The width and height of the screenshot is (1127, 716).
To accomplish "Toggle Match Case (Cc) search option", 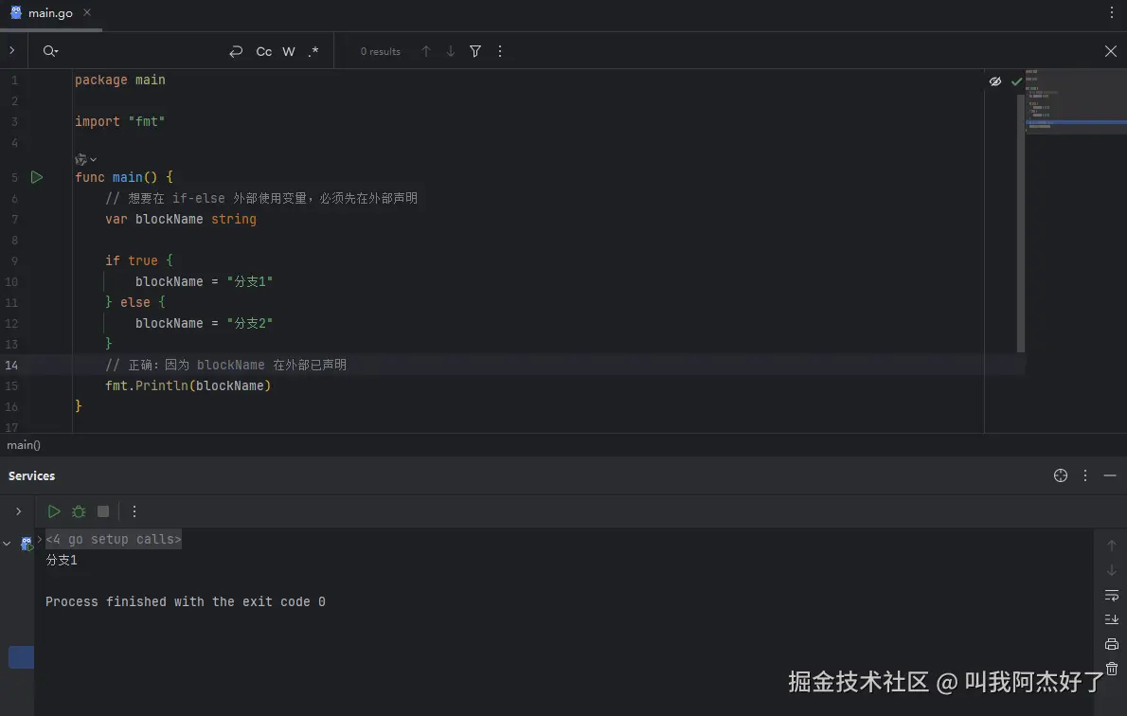I will [264, 51].
